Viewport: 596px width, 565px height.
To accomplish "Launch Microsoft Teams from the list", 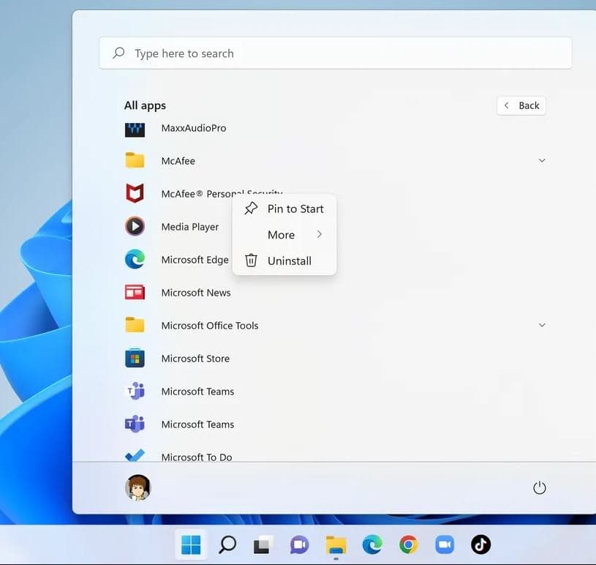I will (135, 391).
